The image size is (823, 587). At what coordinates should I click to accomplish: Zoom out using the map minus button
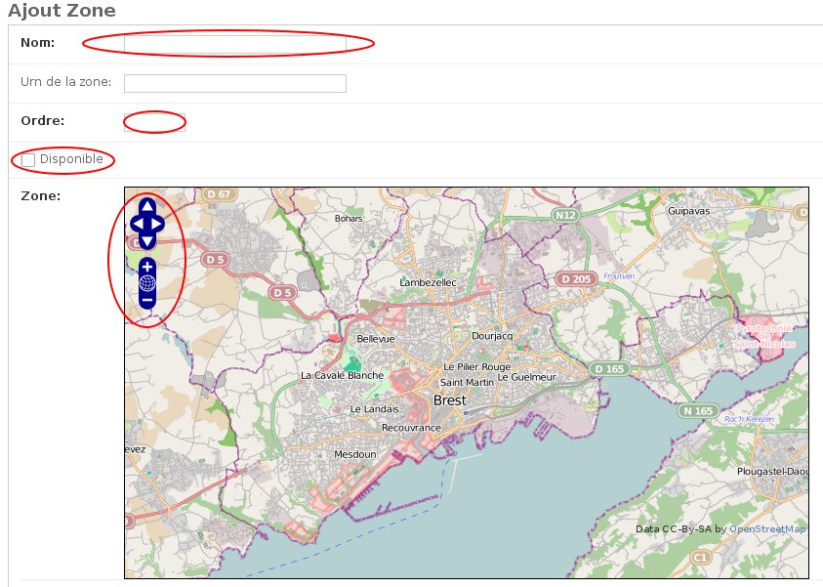[147, 301]
